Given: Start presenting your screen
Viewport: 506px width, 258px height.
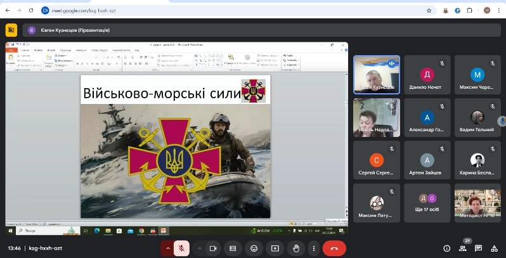Looking at the screenshot, I should click(x=275, y=248).
